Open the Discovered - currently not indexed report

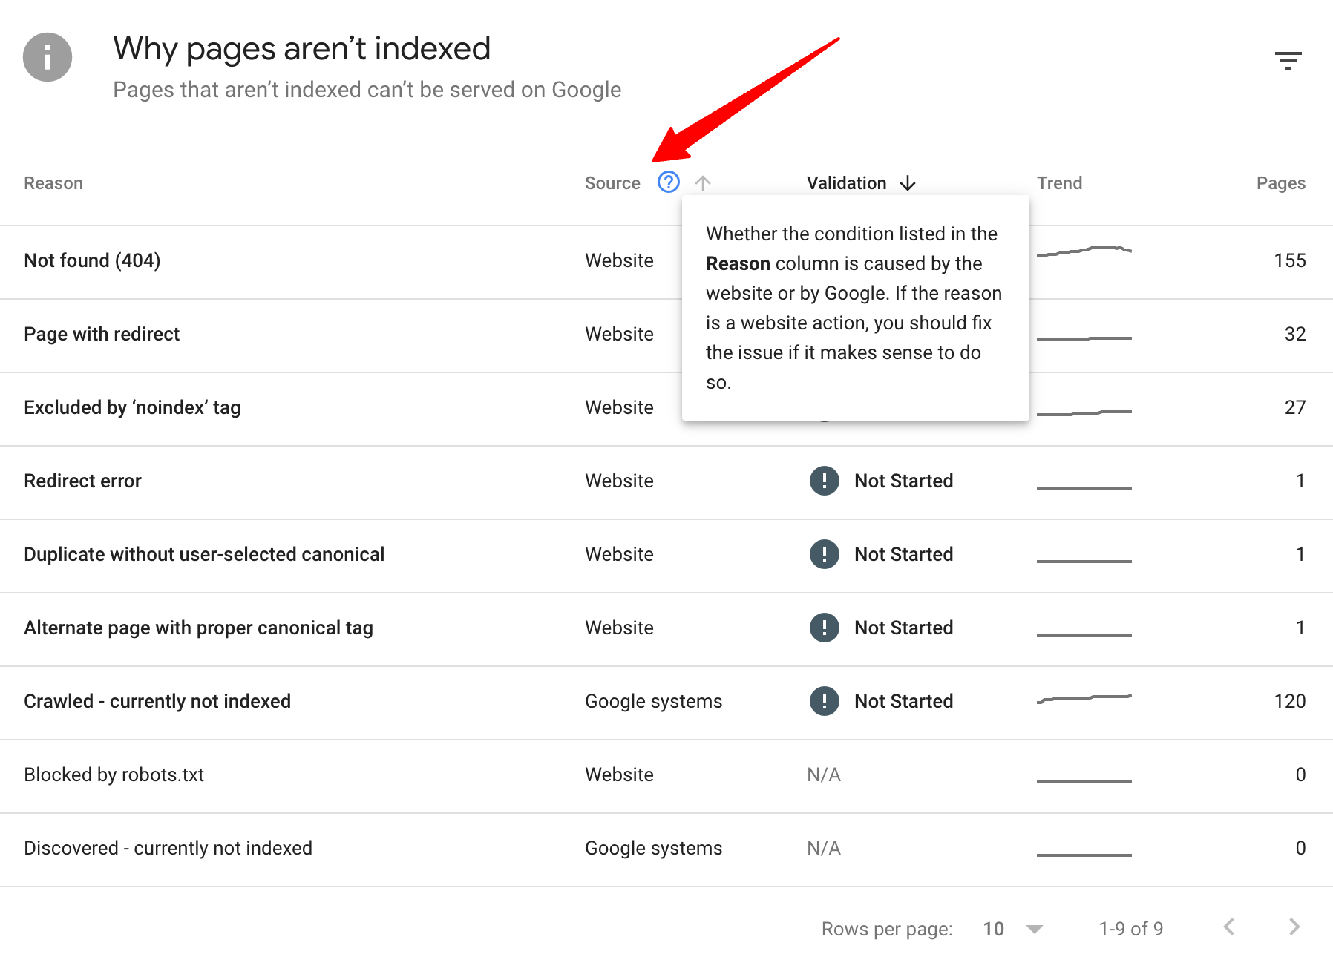pyautogui.click(x=168, y=847)
